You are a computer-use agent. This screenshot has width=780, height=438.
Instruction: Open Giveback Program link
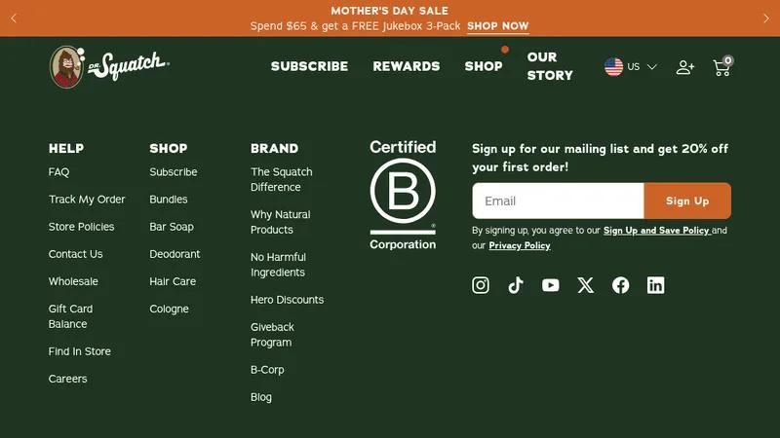pyautogui.click(x=272, y=335)
